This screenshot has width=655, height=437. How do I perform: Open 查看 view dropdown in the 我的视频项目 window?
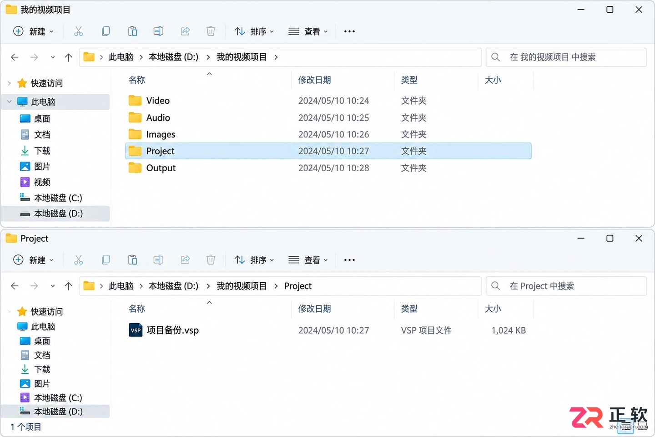pyautogui.click(x=308, y=31)
